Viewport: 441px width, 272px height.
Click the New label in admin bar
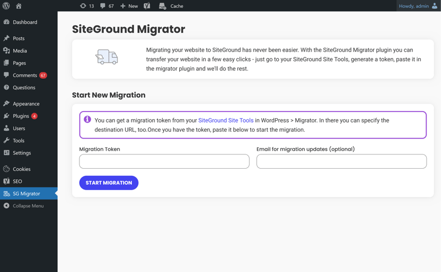tap(133, 6)
